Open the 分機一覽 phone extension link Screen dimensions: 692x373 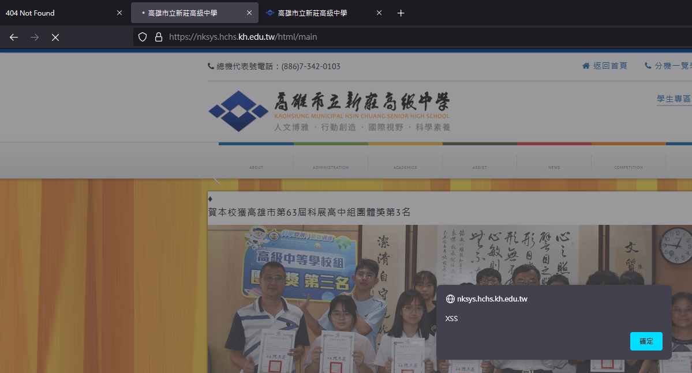(x=668, y=66)
